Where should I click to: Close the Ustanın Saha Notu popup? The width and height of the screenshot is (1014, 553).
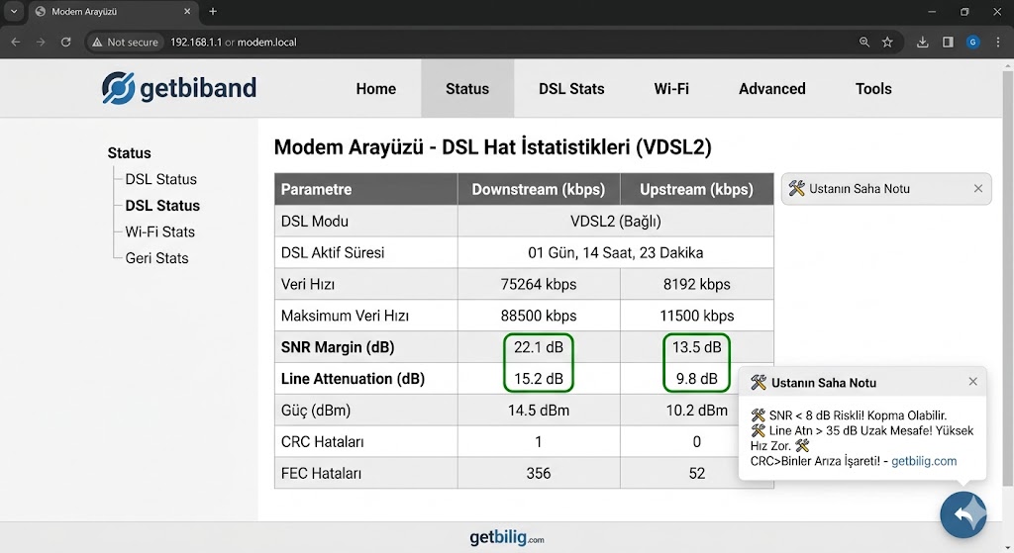point(972,382)
